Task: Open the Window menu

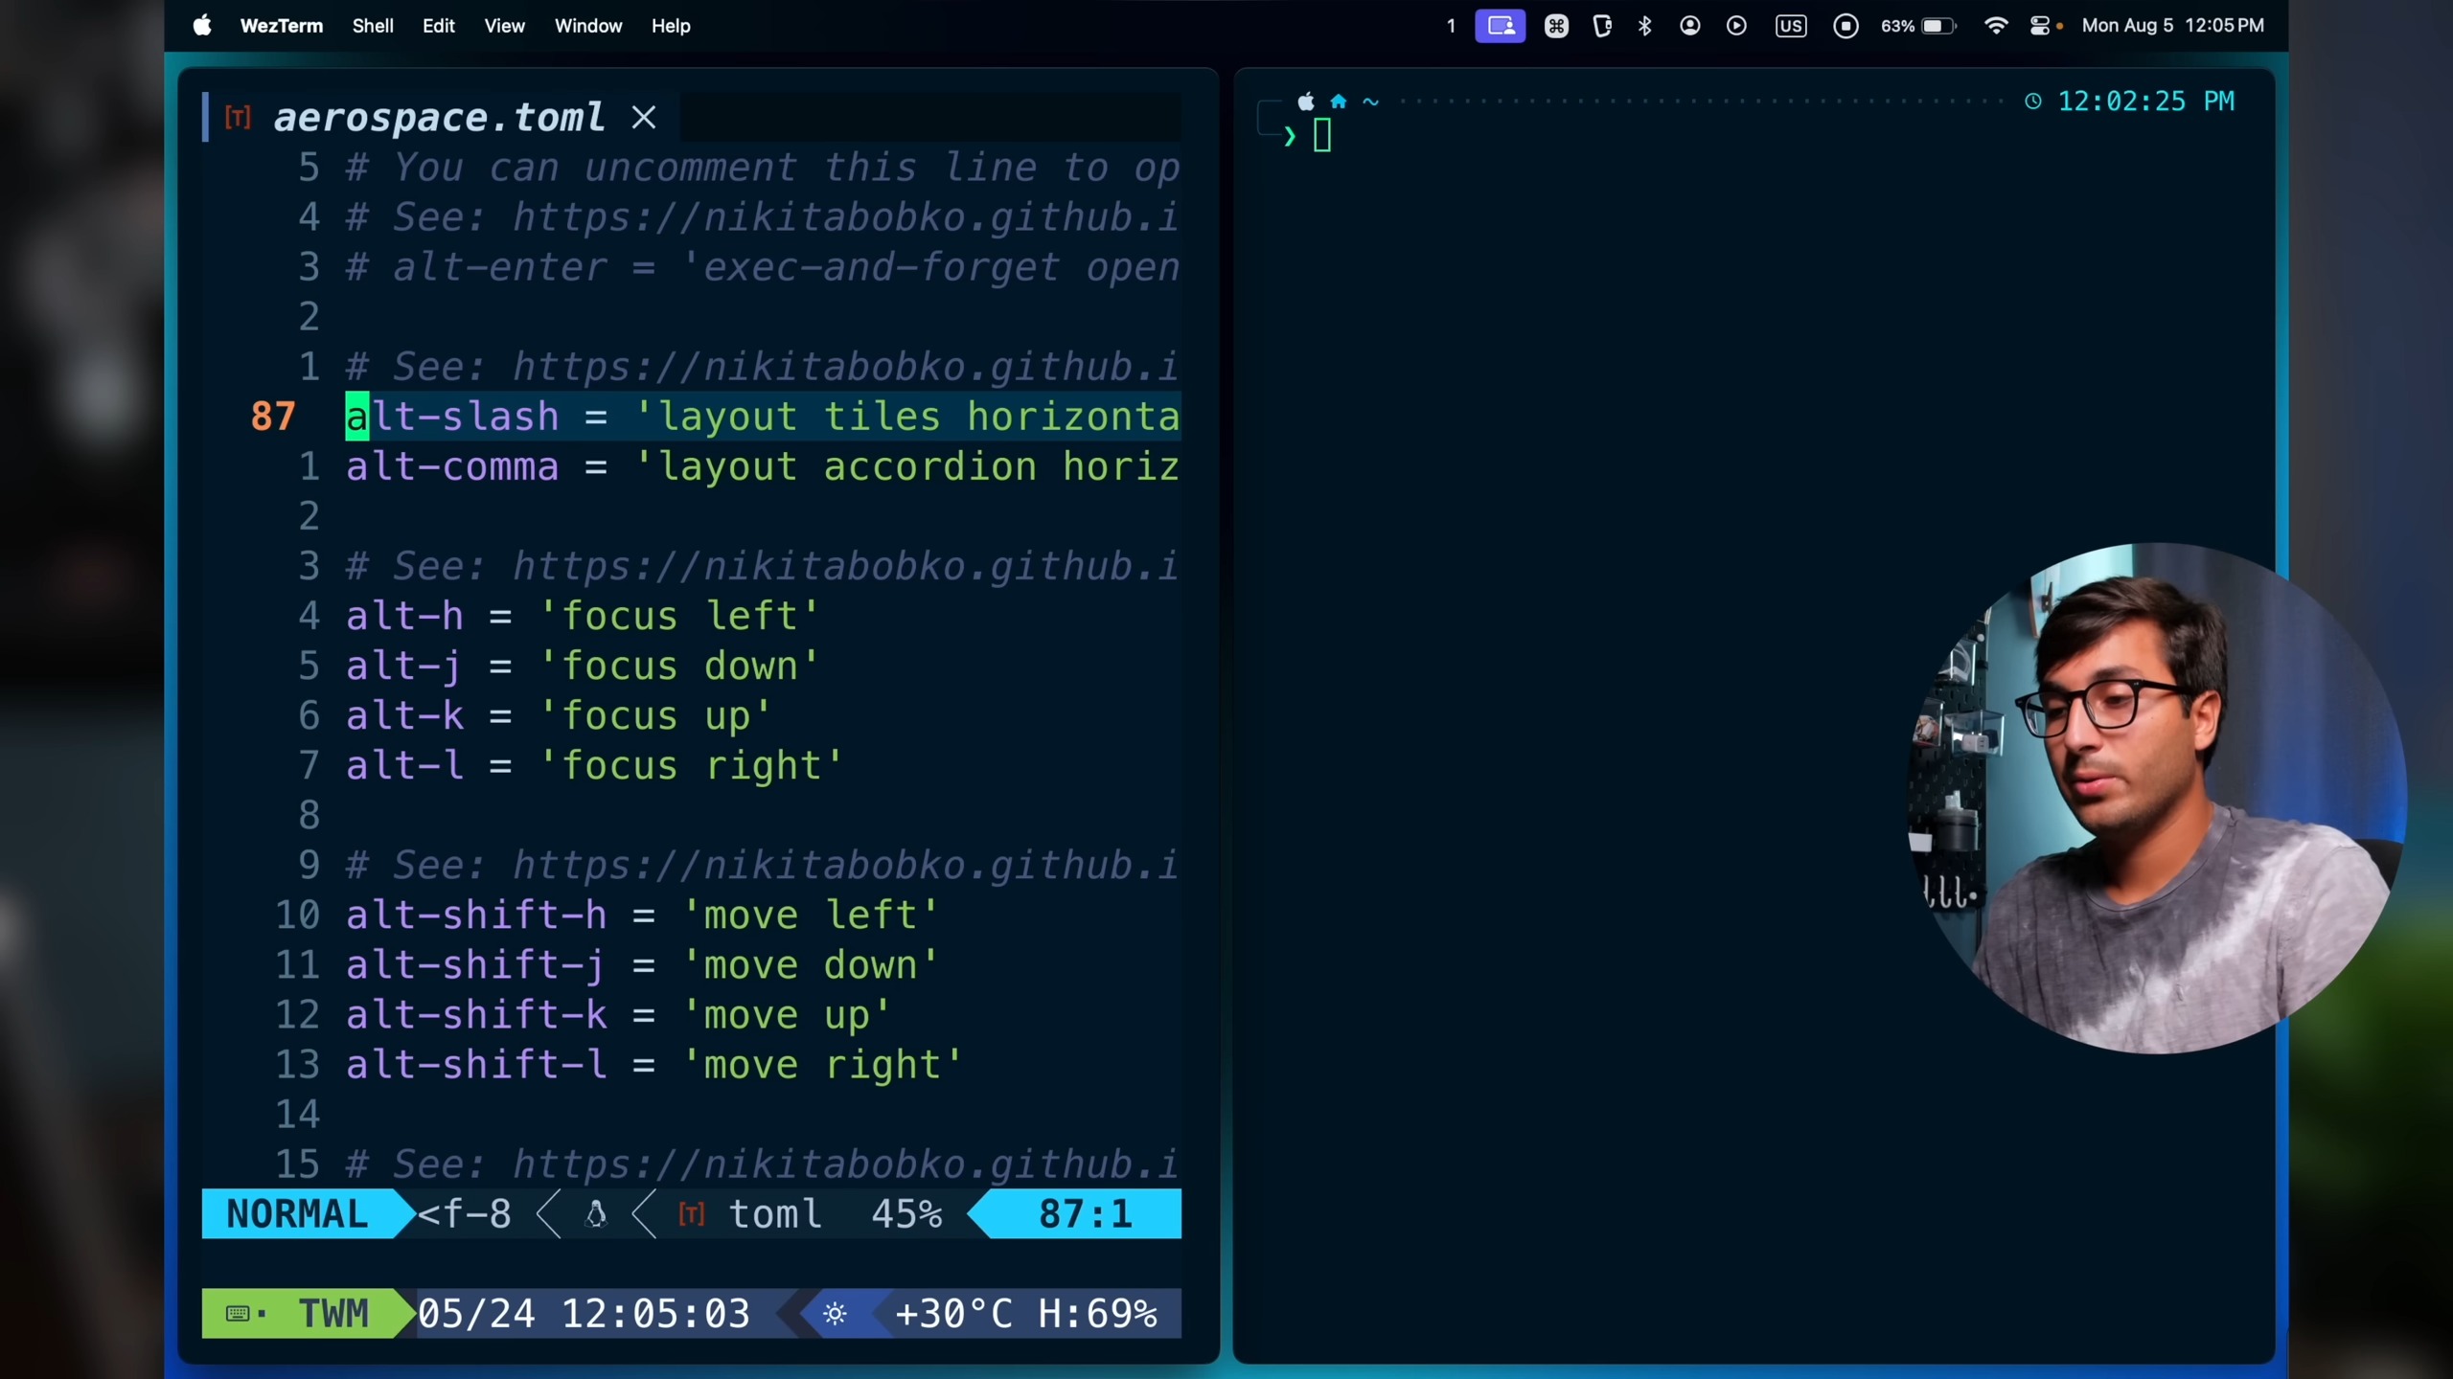Action: pos(588,26)
